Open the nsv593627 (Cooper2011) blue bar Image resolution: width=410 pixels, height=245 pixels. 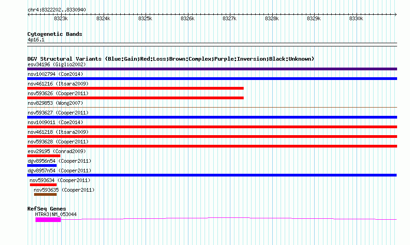[212, 117]
